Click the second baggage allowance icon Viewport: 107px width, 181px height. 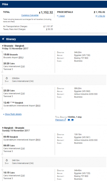(x=72, y=120)
